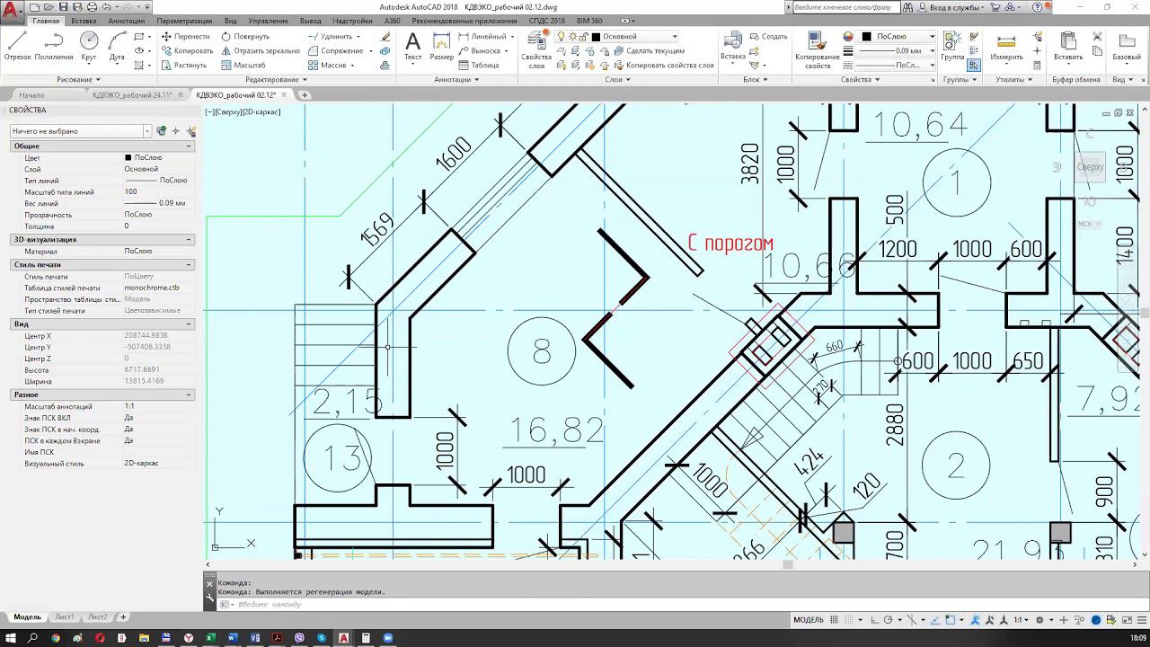Click the Undo arrow in quick access toolbar
This screenshot has height=647, width=1150.
tap(106, 7)
